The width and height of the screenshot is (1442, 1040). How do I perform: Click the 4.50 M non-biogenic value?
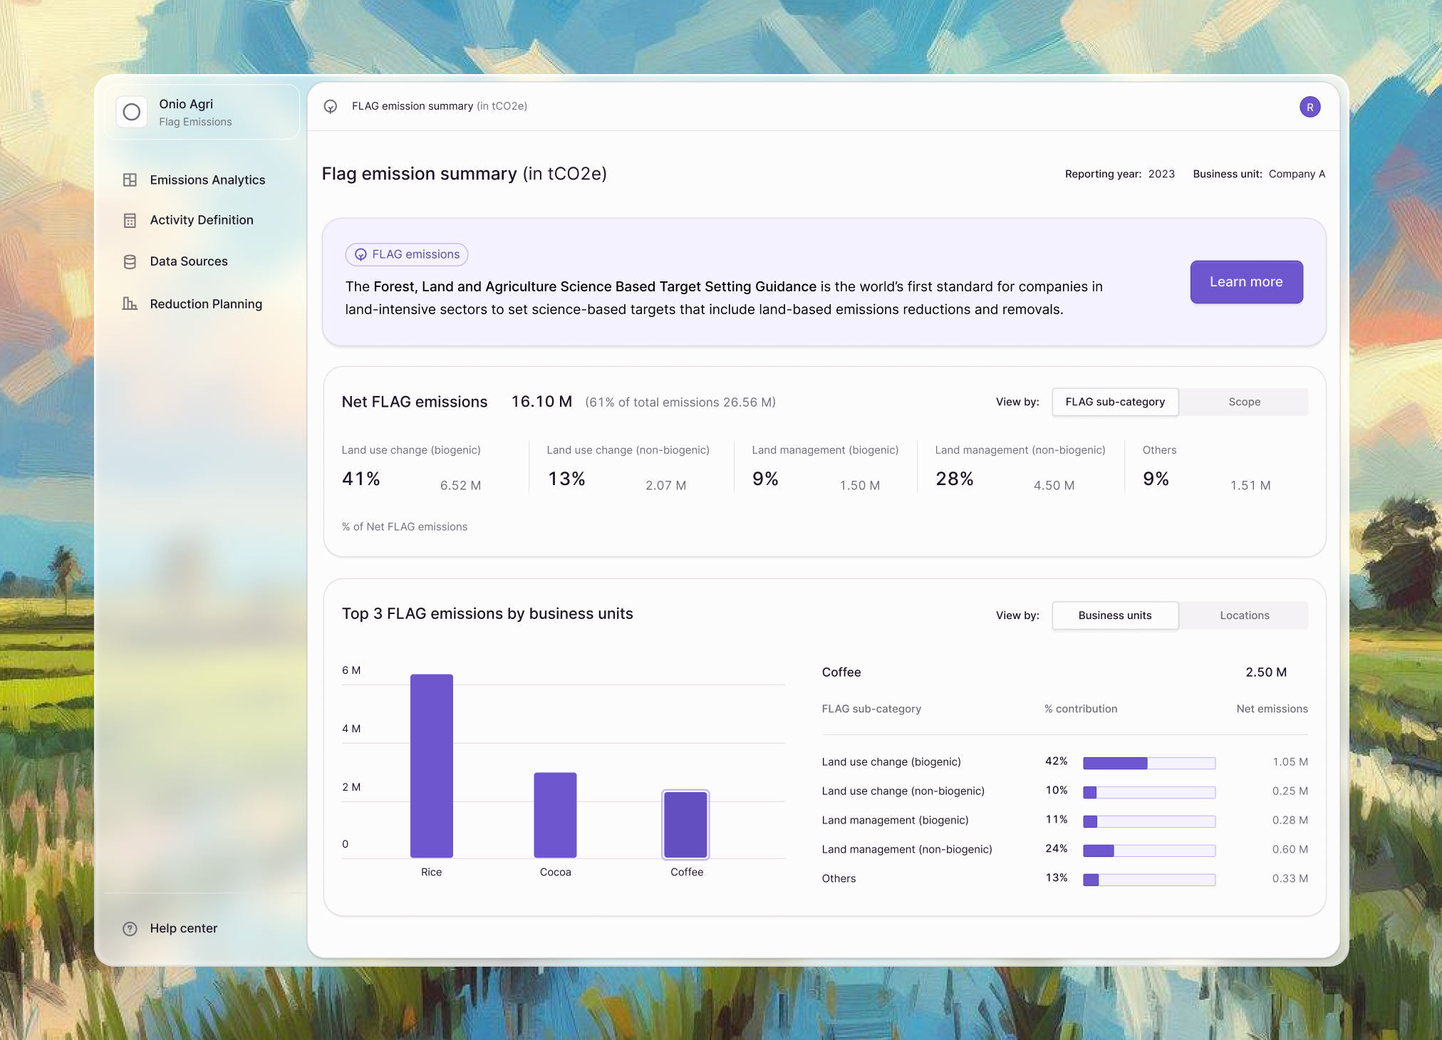(x=1054, y=485)
